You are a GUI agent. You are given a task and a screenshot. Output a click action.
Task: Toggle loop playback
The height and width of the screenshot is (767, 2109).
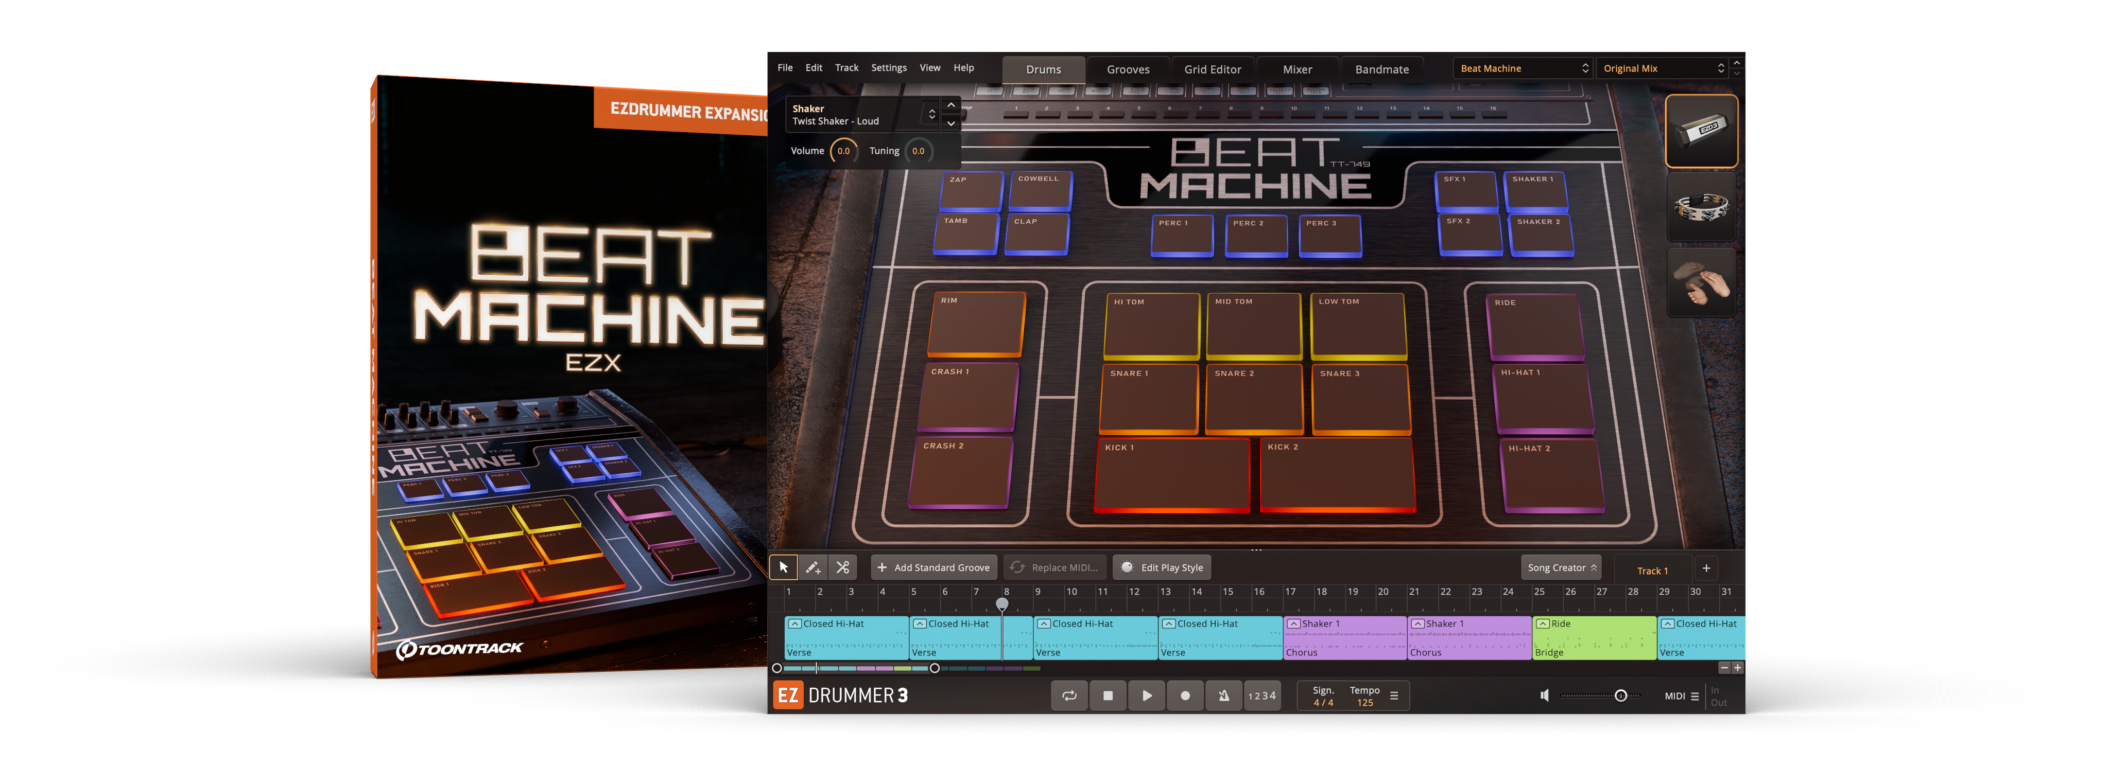pyautogui.click(x=1069, y=695)
